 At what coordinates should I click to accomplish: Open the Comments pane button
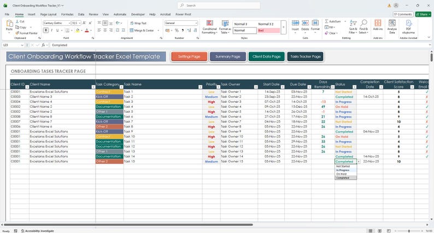tap(403, 14)
